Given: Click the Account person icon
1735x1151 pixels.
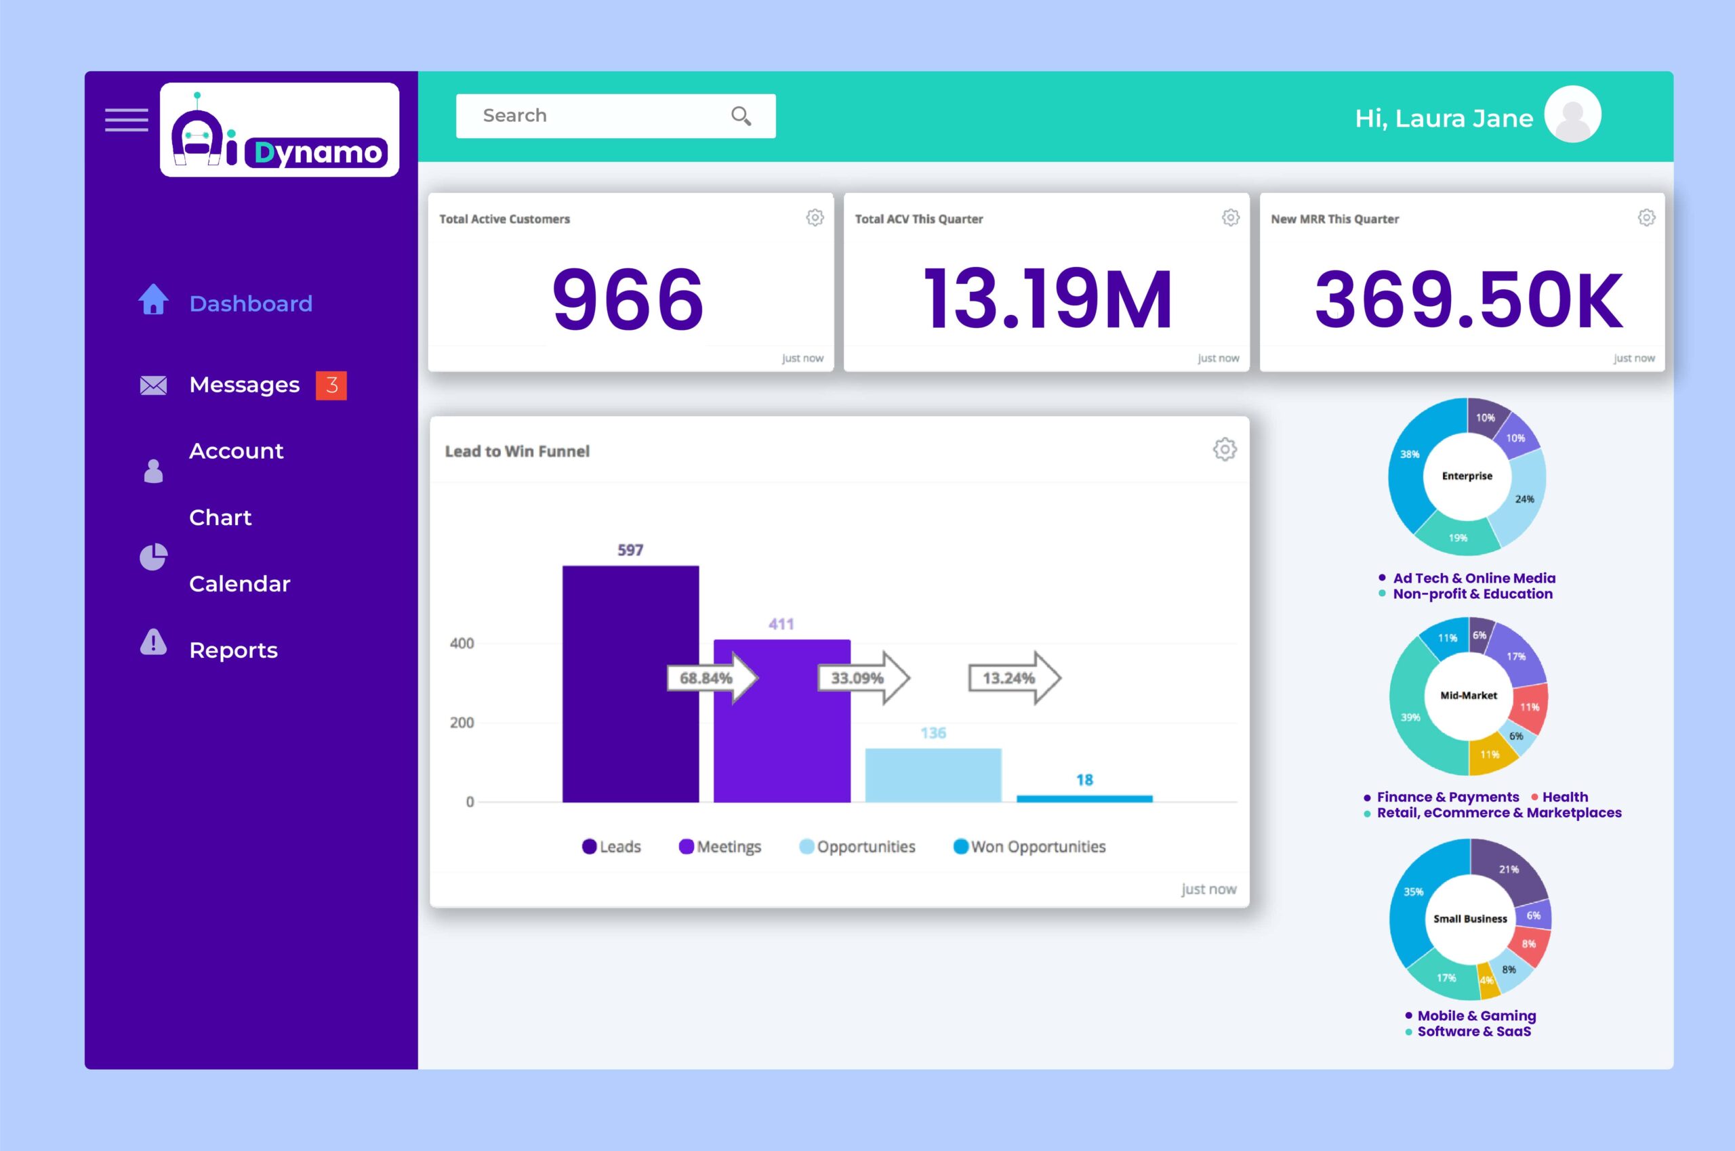Looking at the screenshot, I should 153,471.
